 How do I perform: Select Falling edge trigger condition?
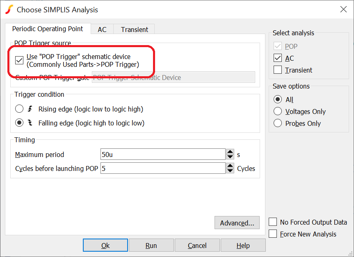[x=19, y=123]
